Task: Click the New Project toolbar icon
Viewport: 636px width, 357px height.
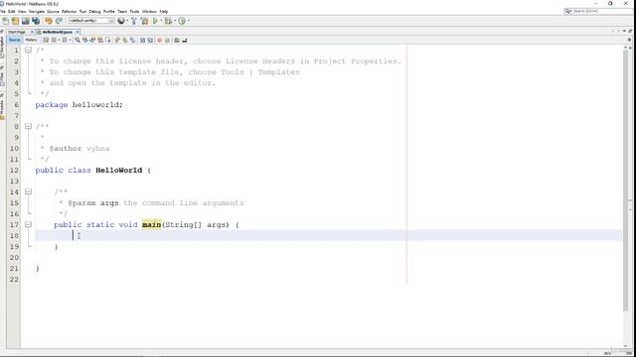Action: (15, 21)
